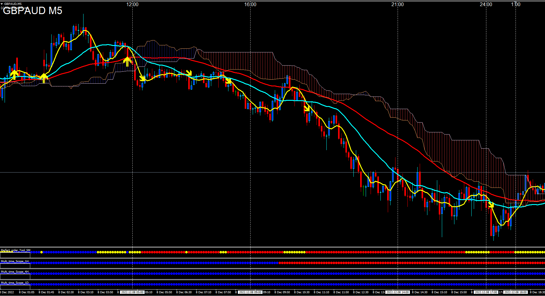The image size is (545, 296).
Task: Select the 1:00 vertical line label
Action: [516, 4]
